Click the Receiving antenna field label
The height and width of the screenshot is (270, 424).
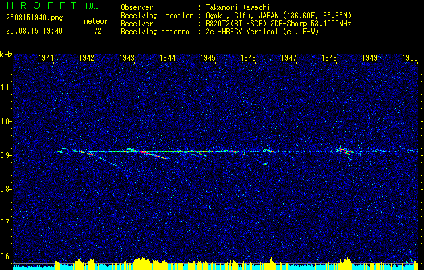[x=155, y=32]
